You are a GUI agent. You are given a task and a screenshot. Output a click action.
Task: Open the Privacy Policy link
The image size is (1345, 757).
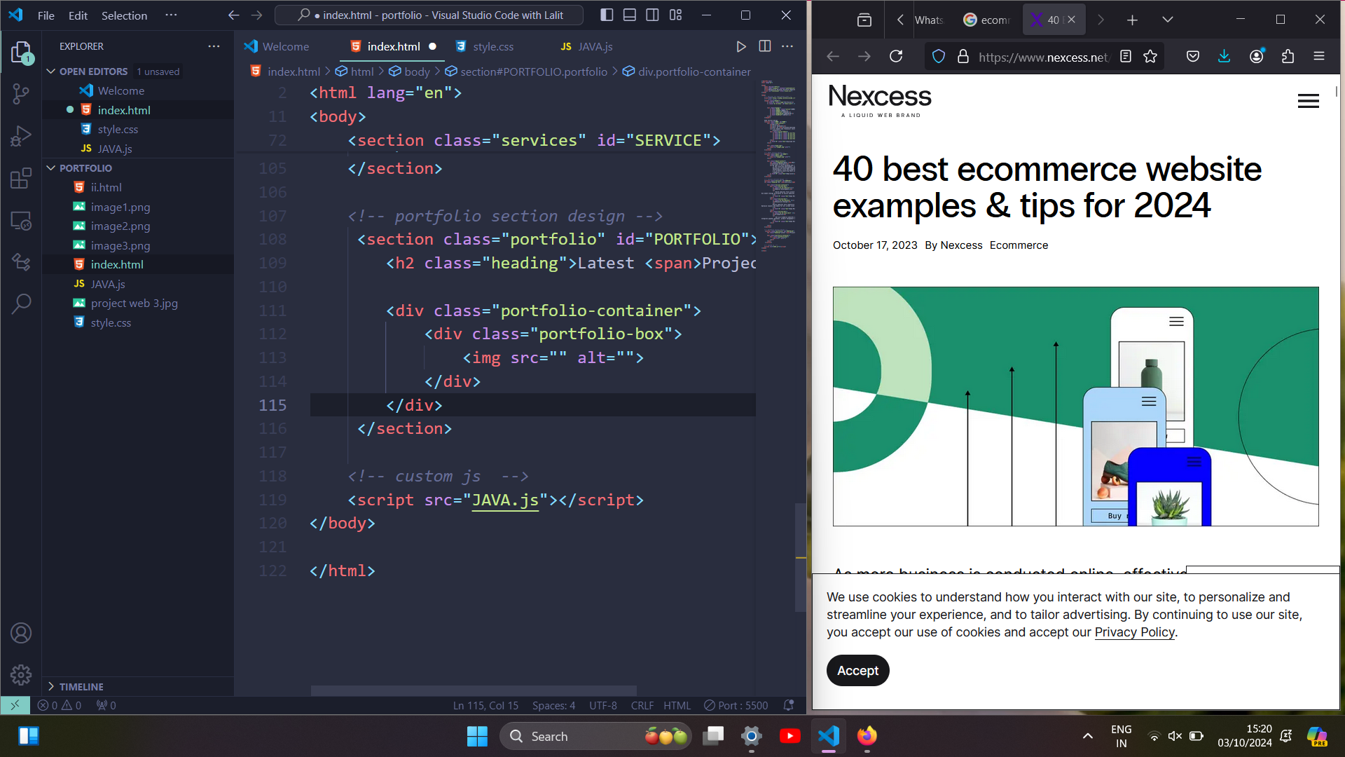(1134, 632)
